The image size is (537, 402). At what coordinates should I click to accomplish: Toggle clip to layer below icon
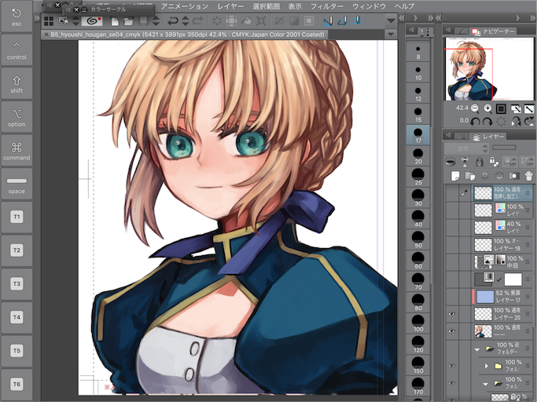(450, 162)
